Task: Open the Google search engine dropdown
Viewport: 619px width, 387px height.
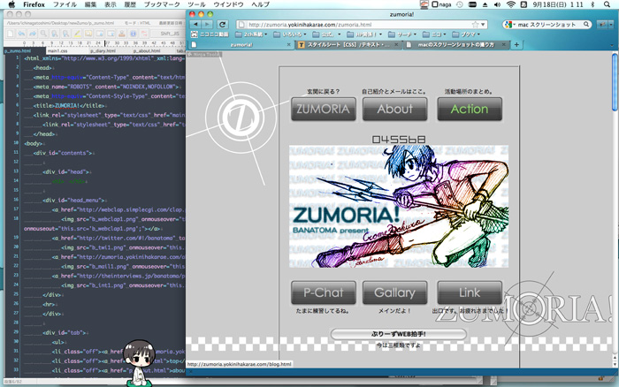Action: [510, 25]
